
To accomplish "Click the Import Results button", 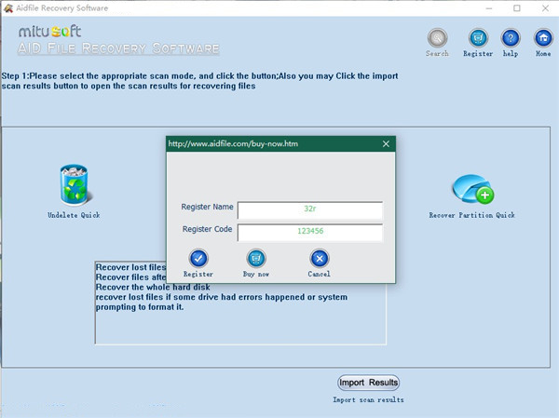I will (368, 383).
